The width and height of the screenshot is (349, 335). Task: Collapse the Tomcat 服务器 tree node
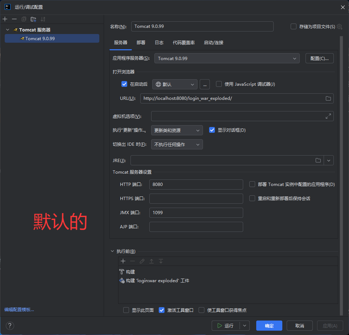point(8,30)
